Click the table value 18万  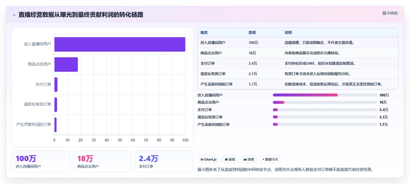(252, 53)
